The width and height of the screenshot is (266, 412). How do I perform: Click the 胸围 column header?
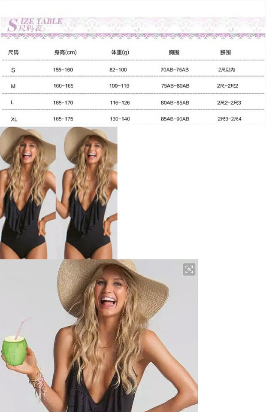(x=174, y=52)
